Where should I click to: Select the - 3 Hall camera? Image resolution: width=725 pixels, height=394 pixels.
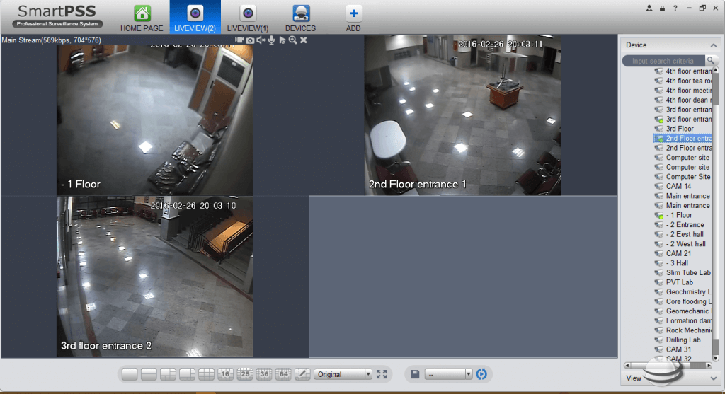671,263
